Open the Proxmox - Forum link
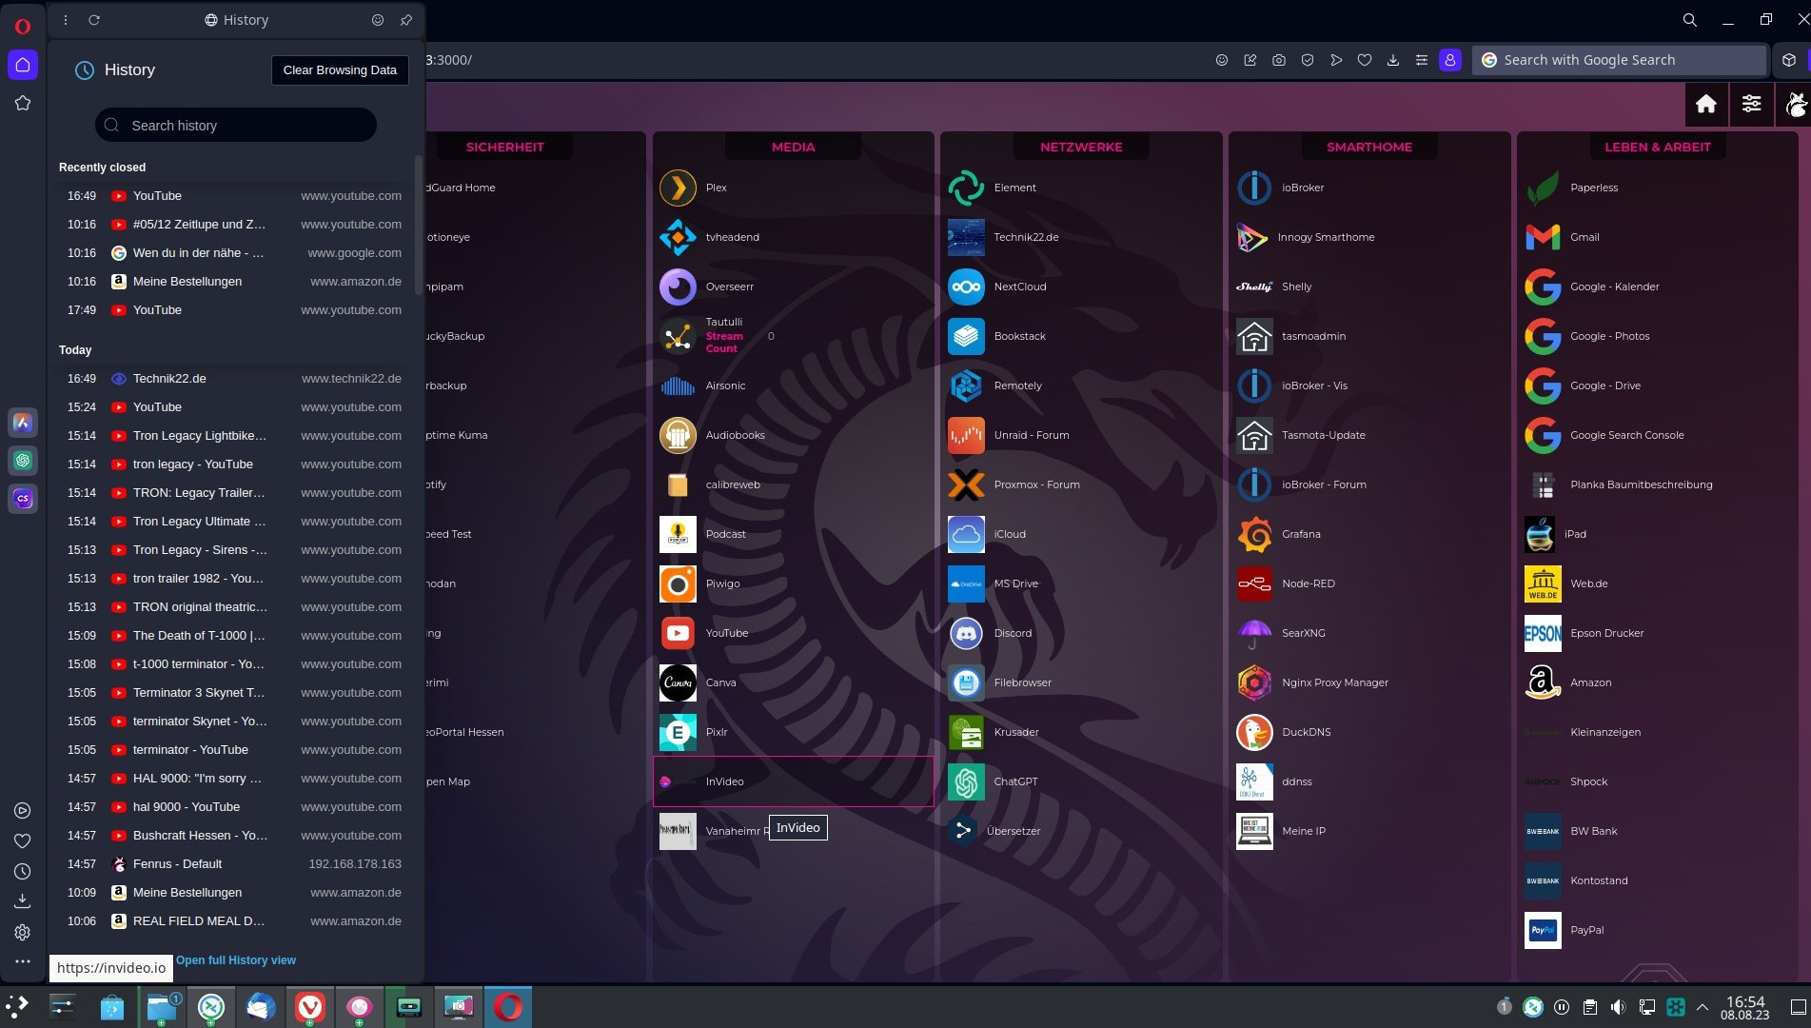 pos(1036,484)
